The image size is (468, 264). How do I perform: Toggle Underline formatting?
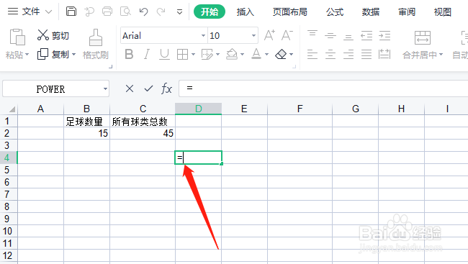164,54
